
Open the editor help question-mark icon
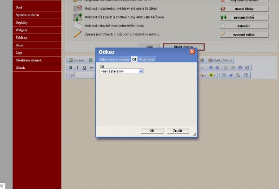pyautogui.click(x=246, y=75)
